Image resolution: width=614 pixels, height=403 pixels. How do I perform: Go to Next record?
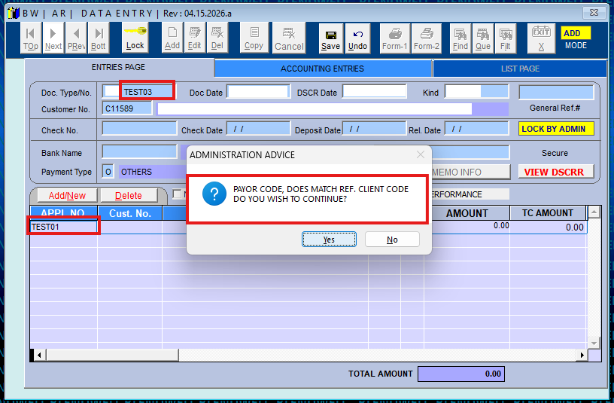point(53,38)
